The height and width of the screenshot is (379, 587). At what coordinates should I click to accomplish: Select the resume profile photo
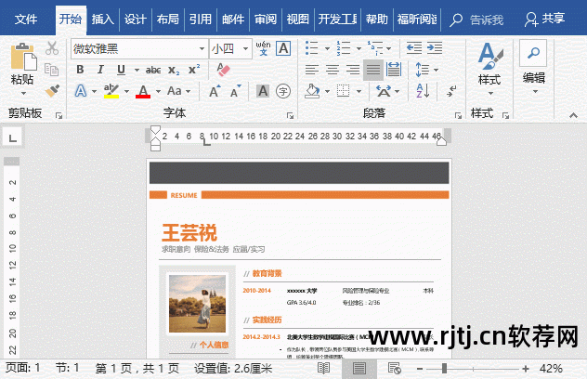tap(197, 304)
